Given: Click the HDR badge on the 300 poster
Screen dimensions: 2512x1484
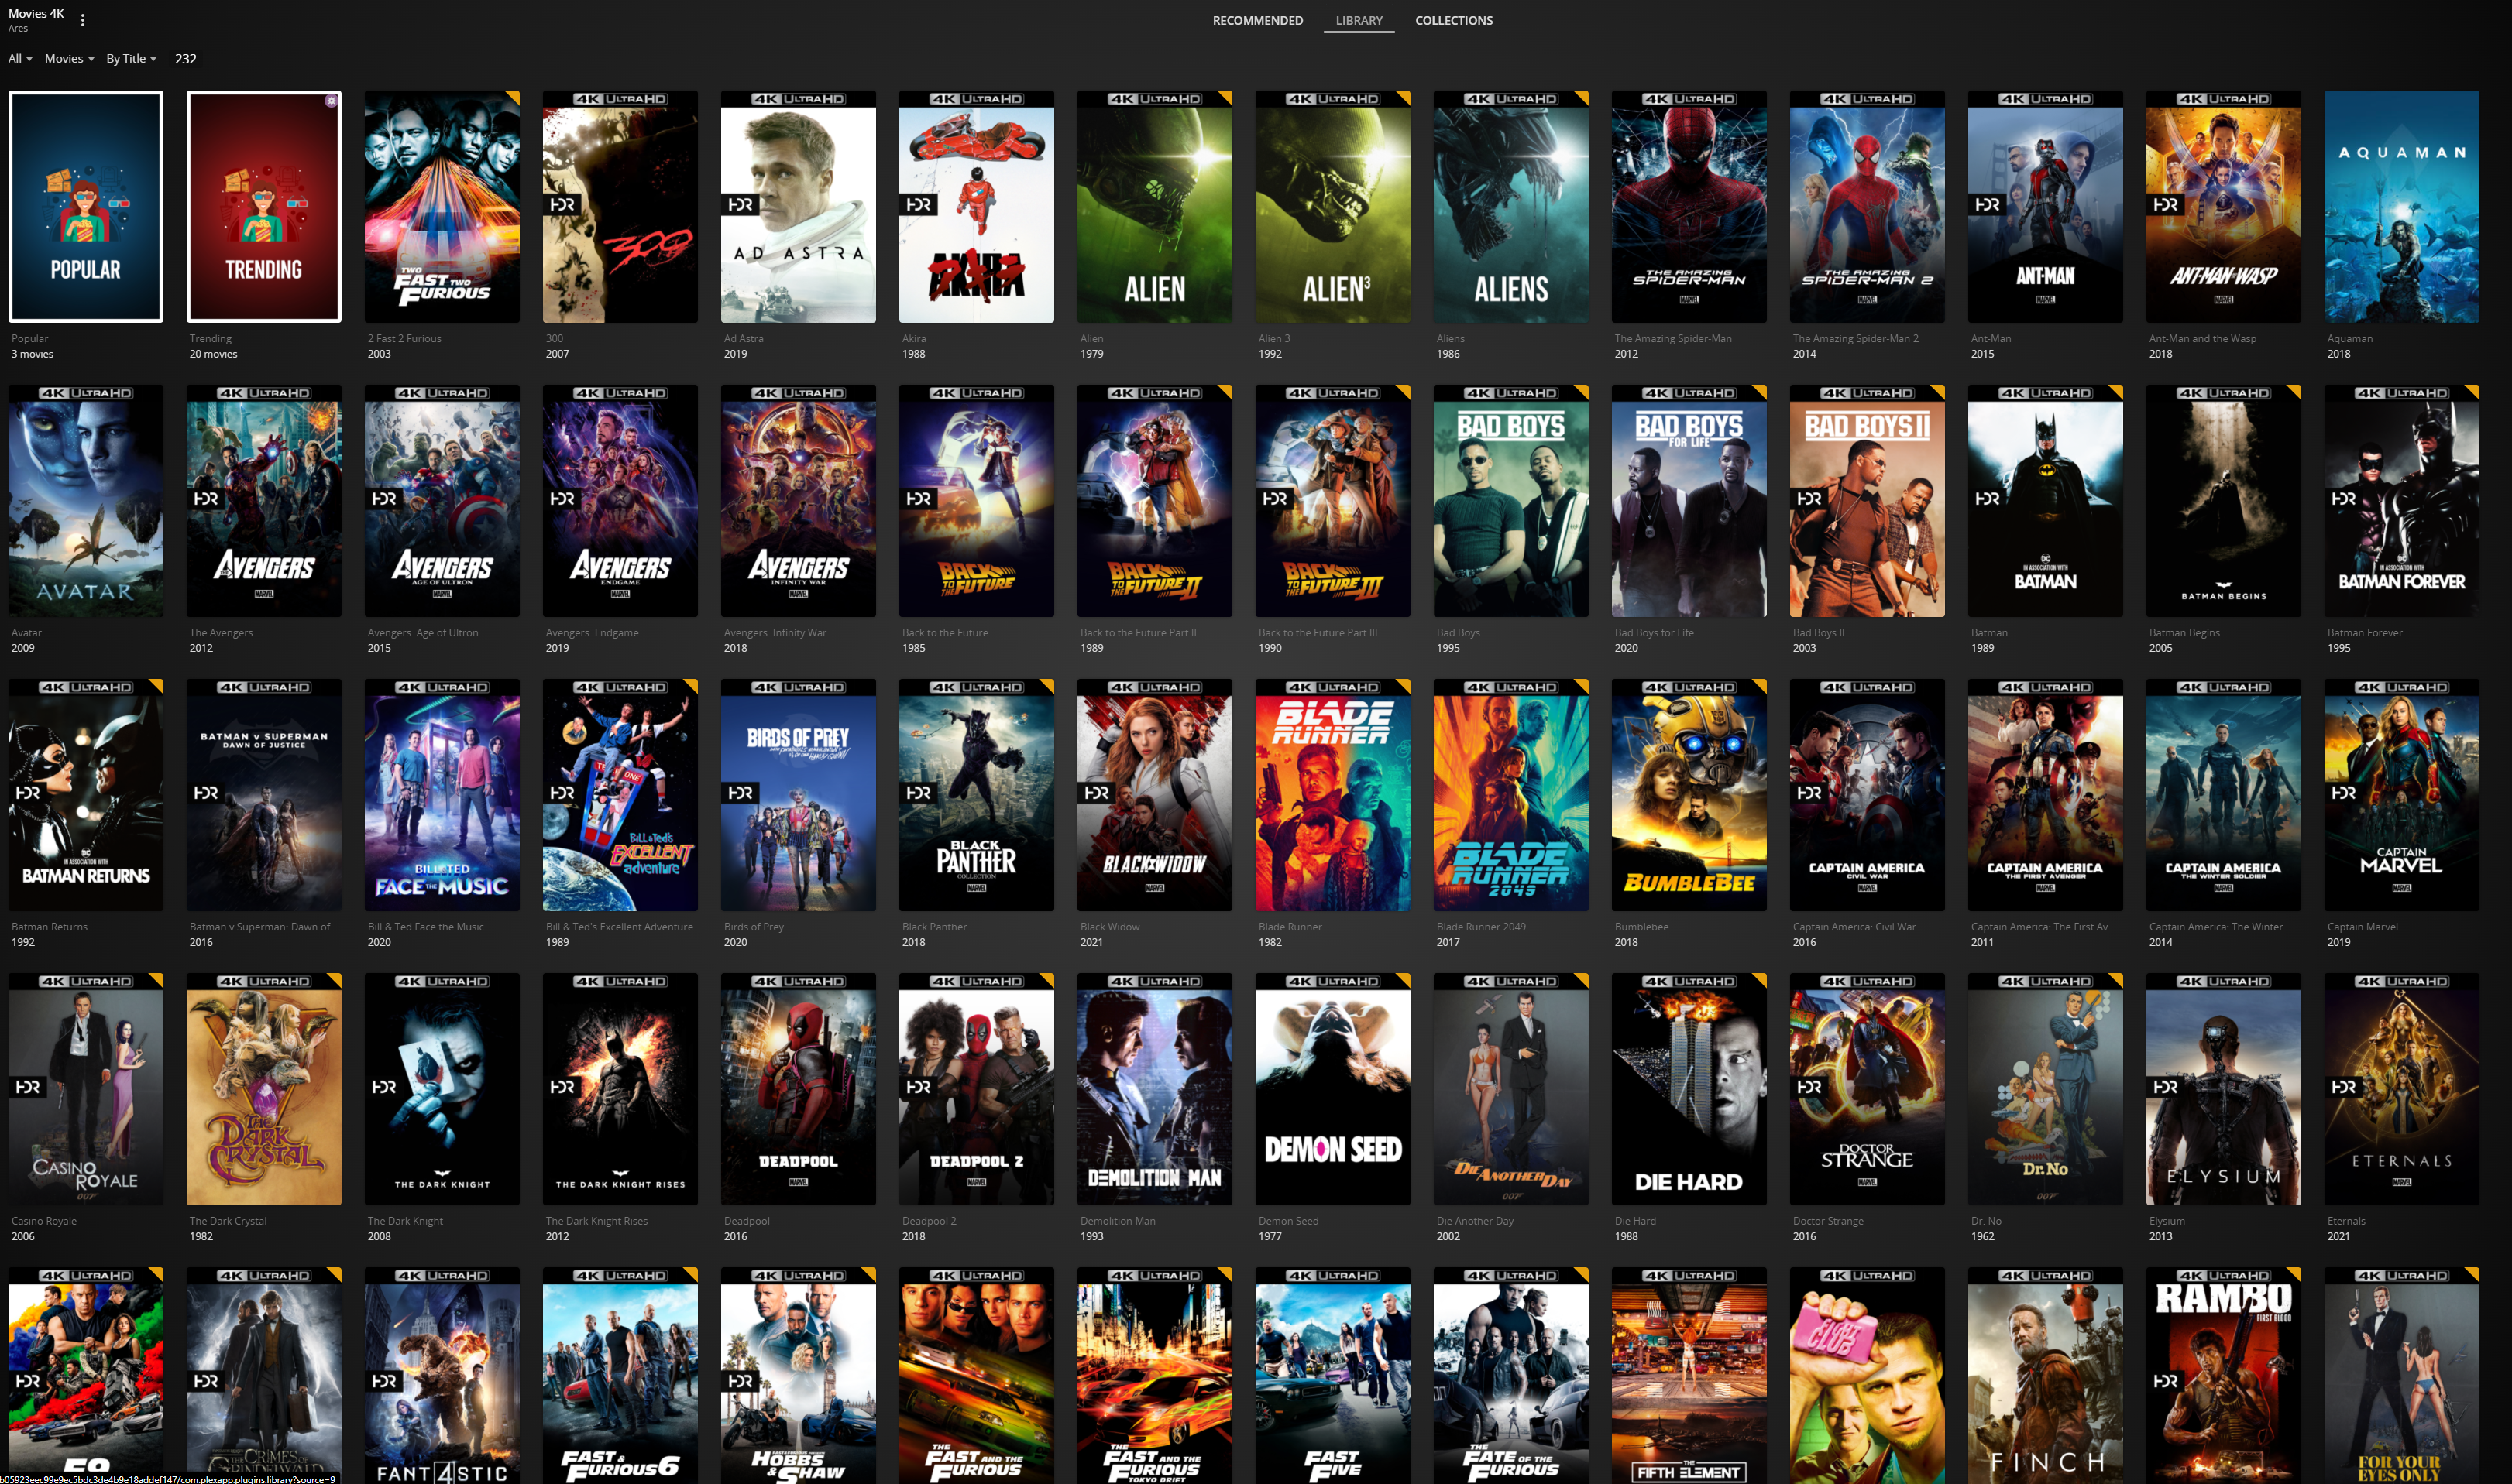Looking at the screenshot, I should [x=562, y=205].
